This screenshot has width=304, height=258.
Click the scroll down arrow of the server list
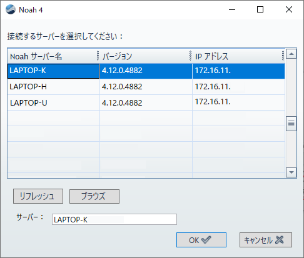pos(291,172)
